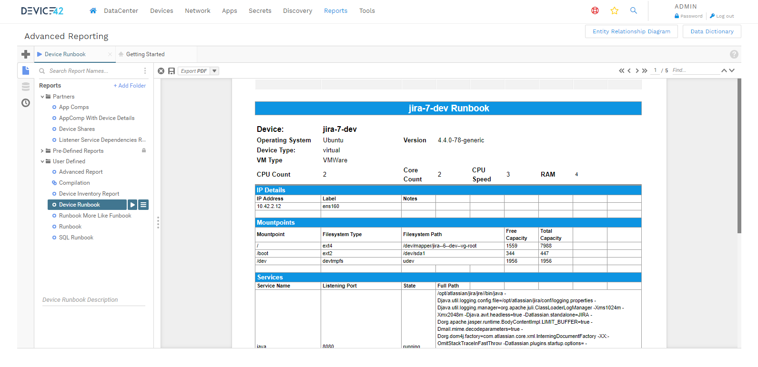This screenshot has width=758, height=367.
Task: Open favorites star icon
Action: (x=615, y=10)
